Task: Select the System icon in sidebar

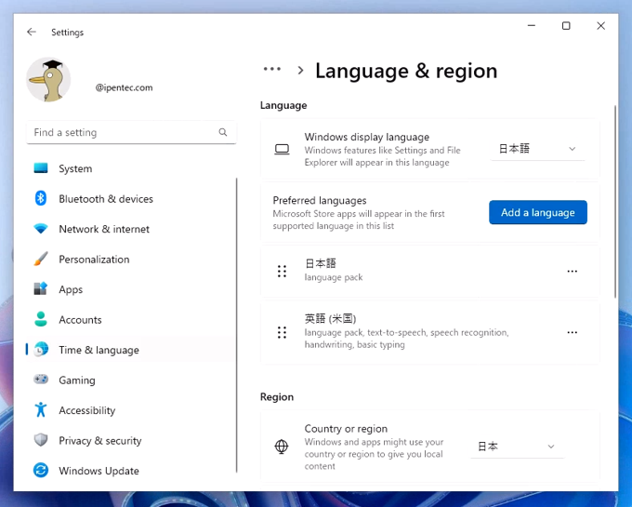Action: (41, 167)
